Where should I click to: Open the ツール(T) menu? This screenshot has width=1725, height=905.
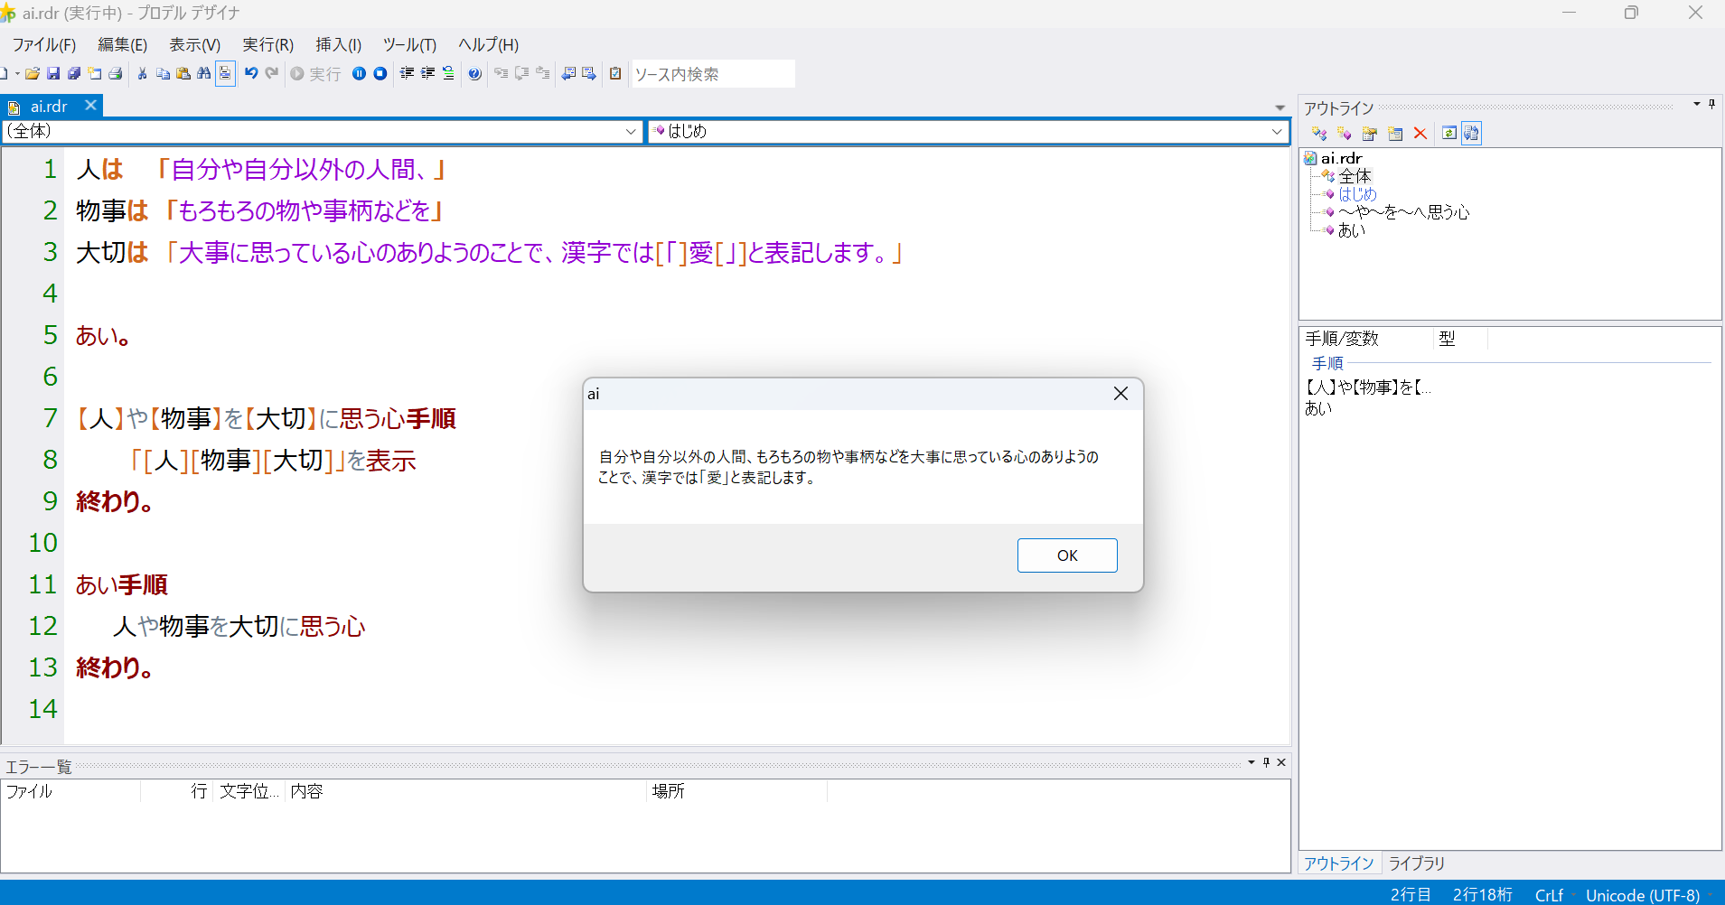tap(408, 44)
